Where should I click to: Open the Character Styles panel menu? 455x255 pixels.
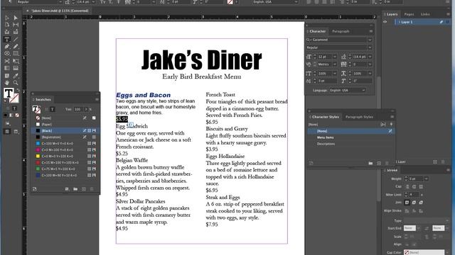tap(392, 117)
